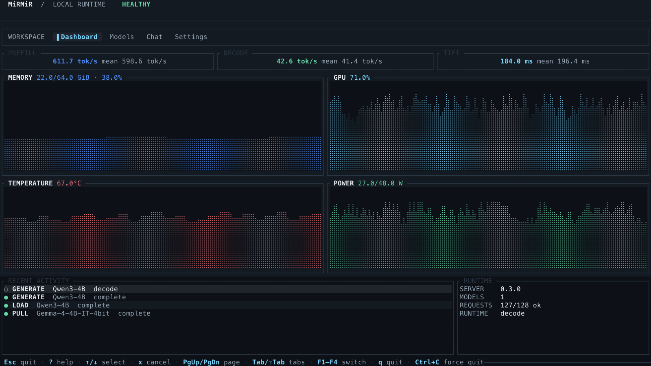Click the green status dot beside PULL
The height and width of the screenshot is (366, 651).
tap(6, 314)
